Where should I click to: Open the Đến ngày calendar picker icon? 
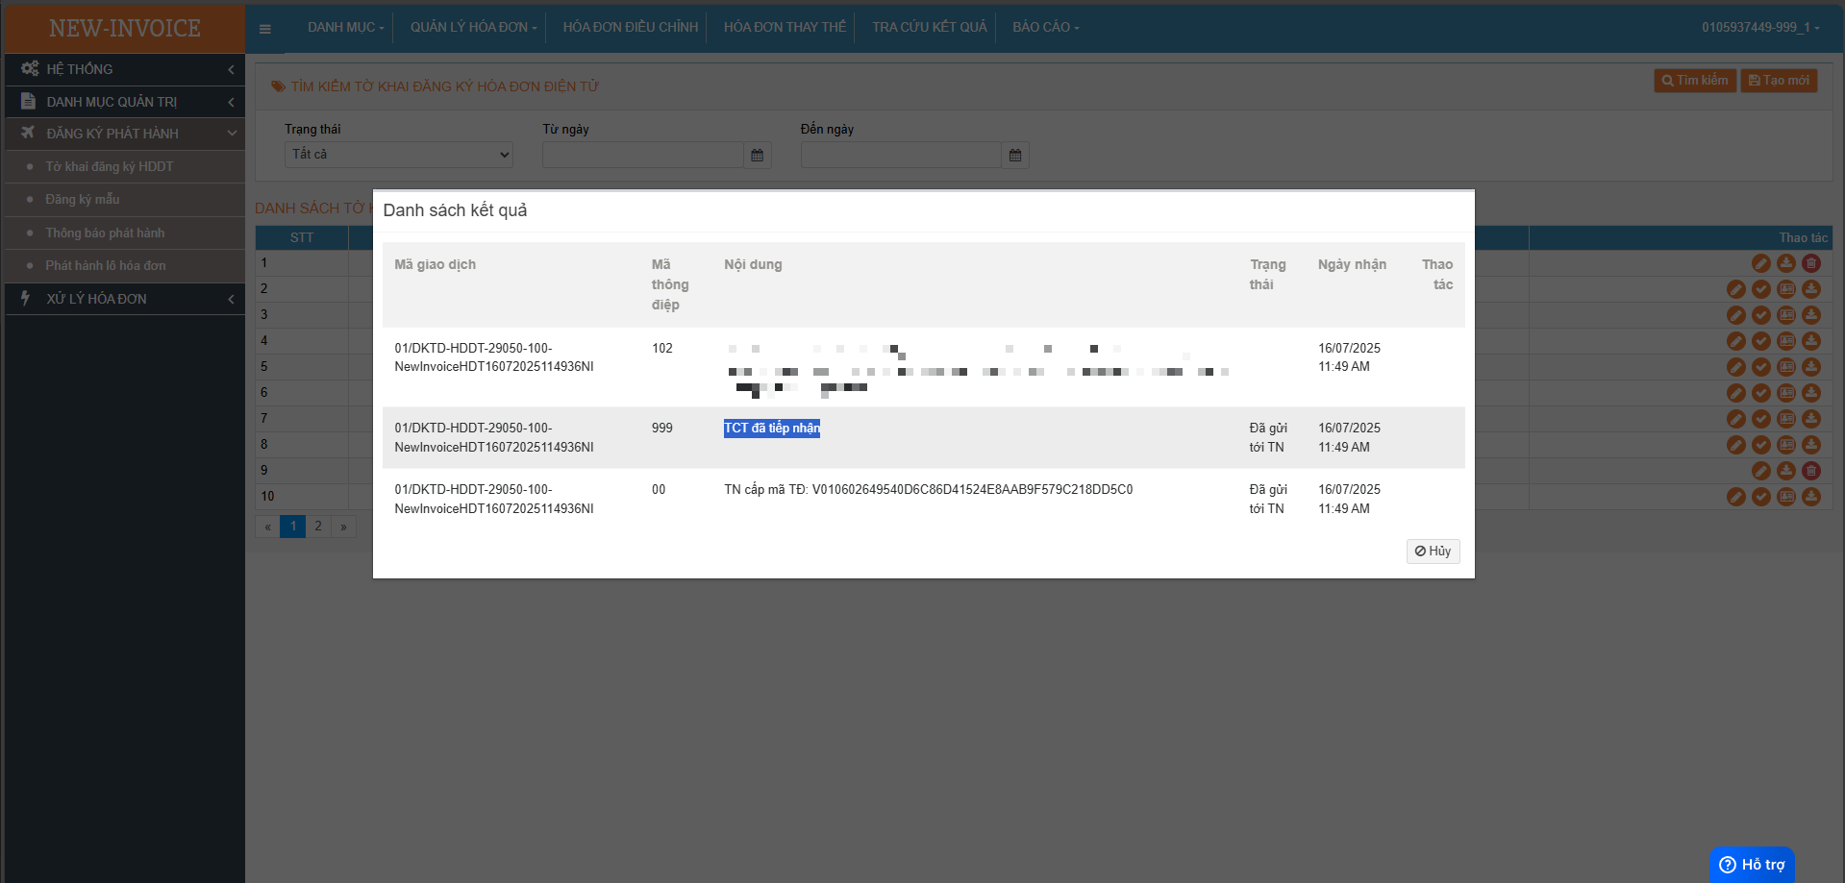[1015, 155]
